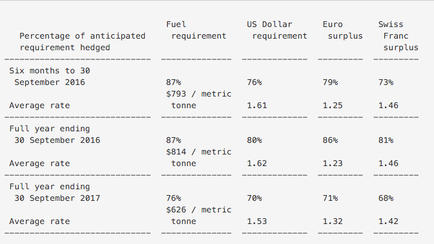Click the '$814 / metric tonne' fuel rate
This screenshot has height=244, width=434.
point(199,158)
